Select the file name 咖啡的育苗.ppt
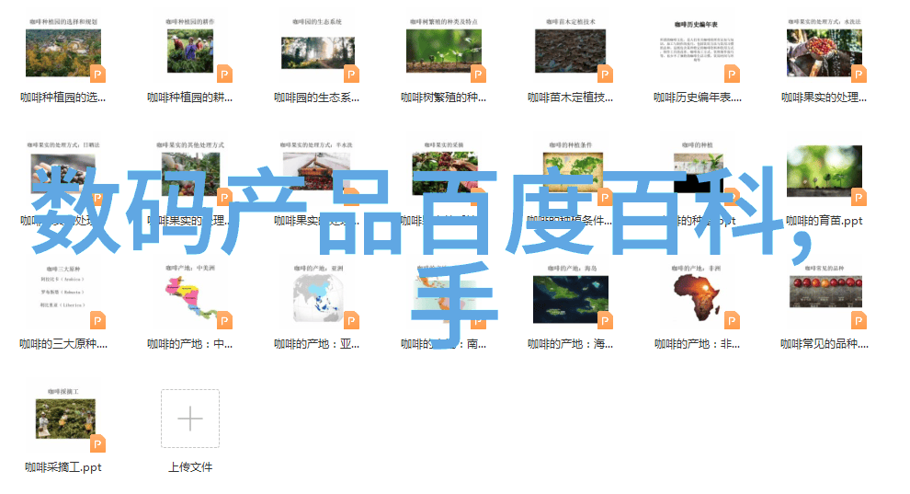Image resolution: width=910 pixels, height=494 pixels. point(825,221)
